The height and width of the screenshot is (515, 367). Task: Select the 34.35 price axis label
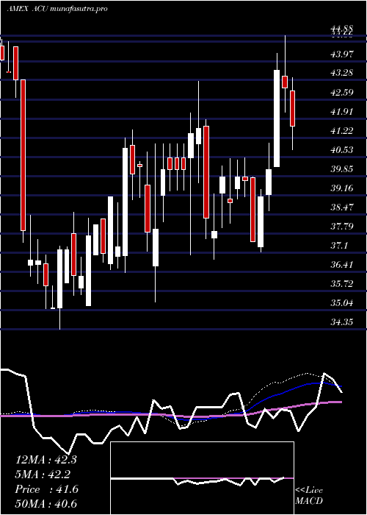point(342,322)
